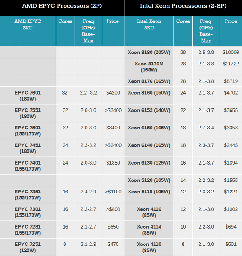Click the '14' cores cell of Xeon 5120
This screenshot has height=256, width=242.
[183, 180]
